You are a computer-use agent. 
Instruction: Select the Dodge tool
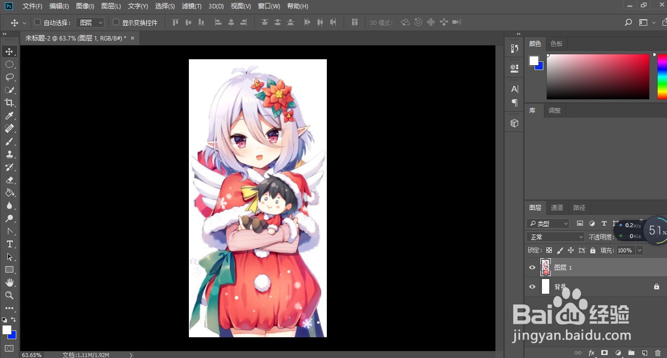coord(9,218)
